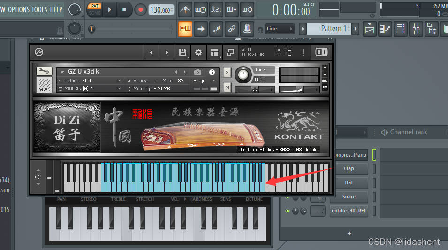The height and width of the screenshot is (250, 448).
Task: Toggle the PV button in instrument header
Action: point(325,87)
